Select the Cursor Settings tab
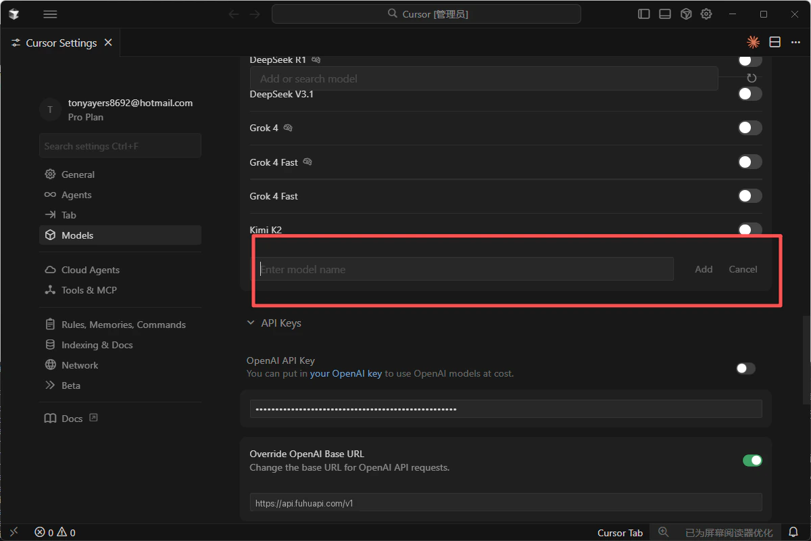811x541 pixels. 61,43
